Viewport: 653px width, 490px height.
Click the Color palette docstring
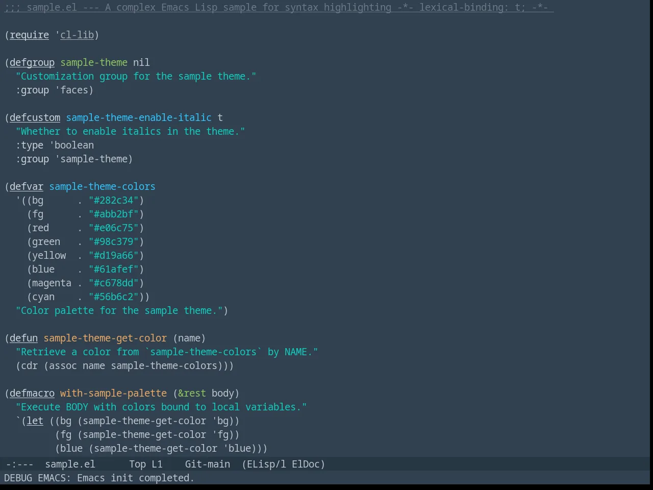pos(119,310)
